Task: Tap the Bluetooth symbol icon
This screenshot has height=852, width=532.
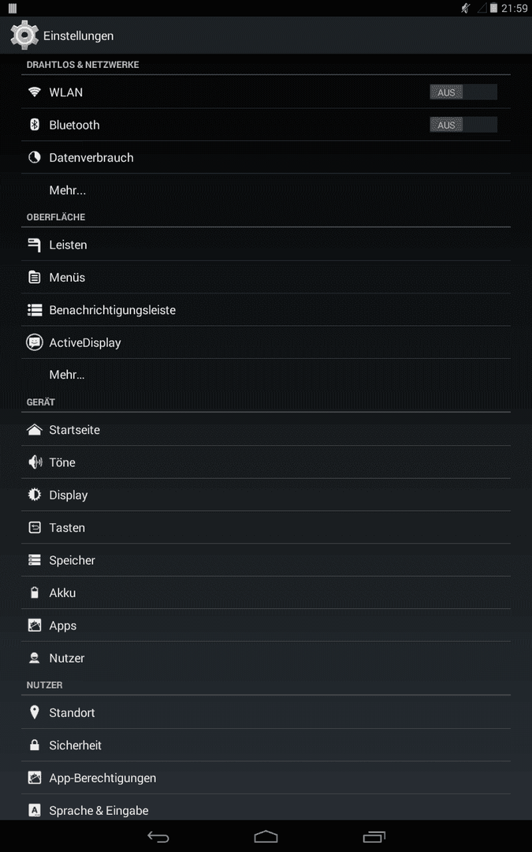Action: 34,125
